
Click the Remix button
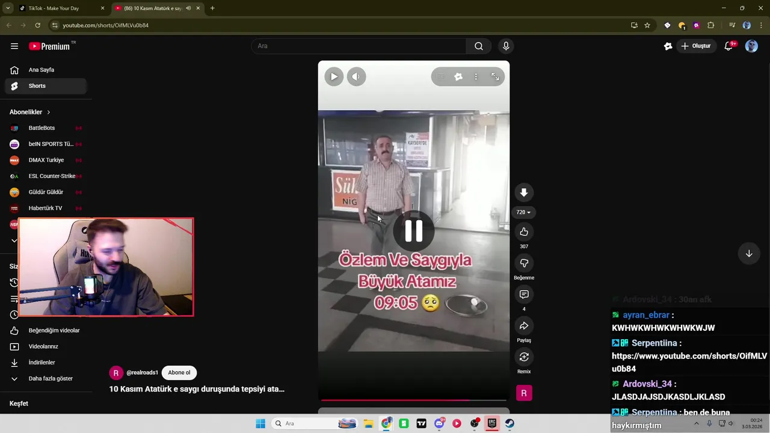524,357
